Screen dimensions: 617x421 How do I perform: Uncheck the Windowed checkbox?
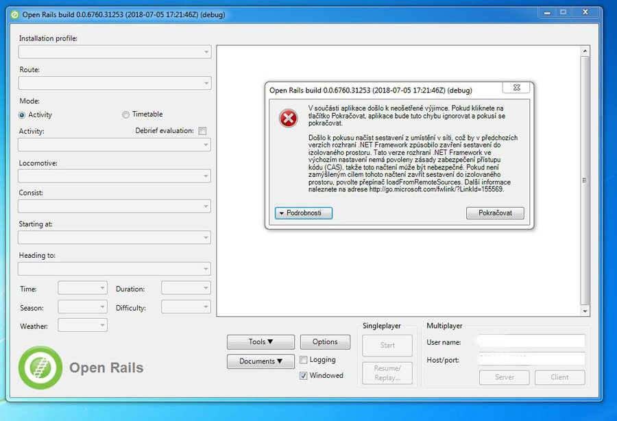coord(304,376)
